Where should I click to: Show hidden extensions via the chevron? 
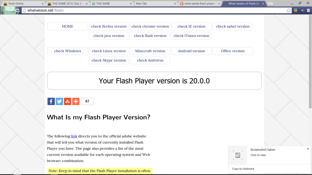(302, 10)
